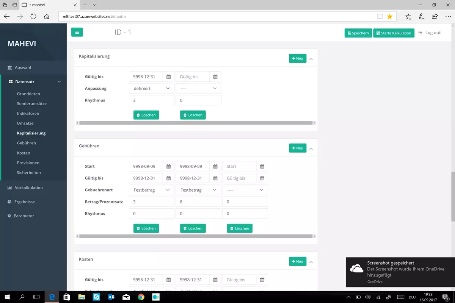Refresh the current page

pyautogui.click(x=33, y=16)
